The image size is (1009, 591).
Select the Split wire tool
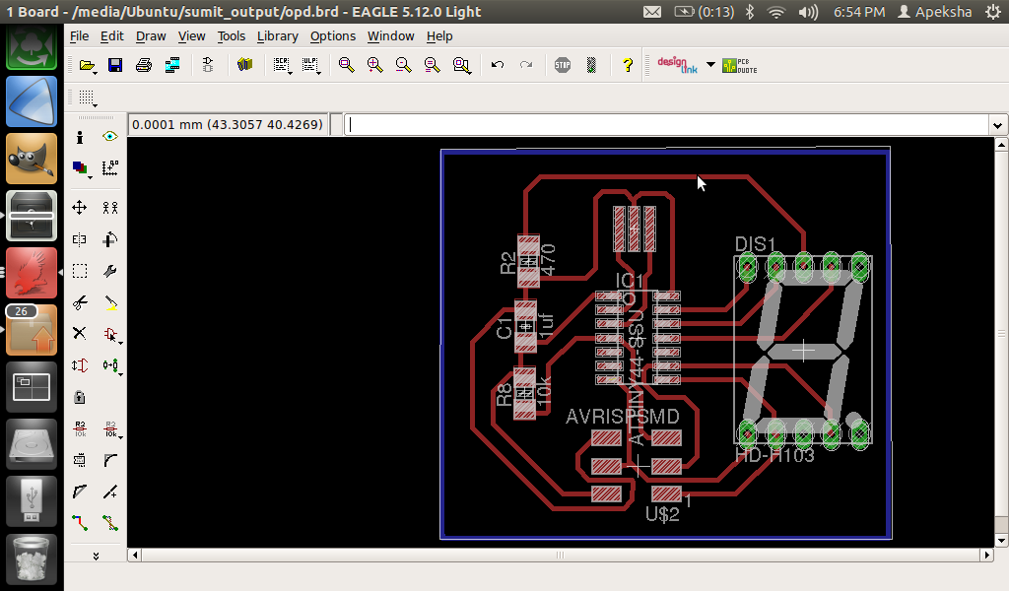point(80,492)
